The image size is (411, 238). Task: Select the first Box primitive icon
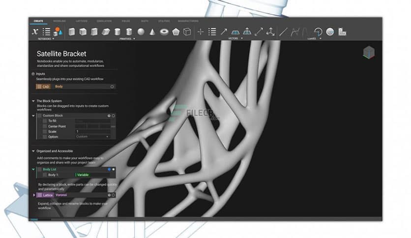click(x=72, y=31)
